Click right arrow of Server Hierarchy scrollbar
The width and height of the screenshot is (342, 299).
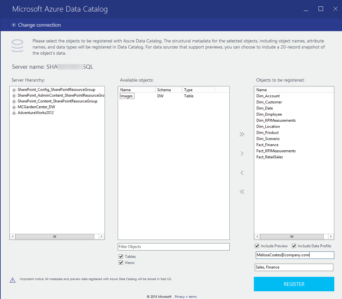pyautogui.click(x=101, y=236)
